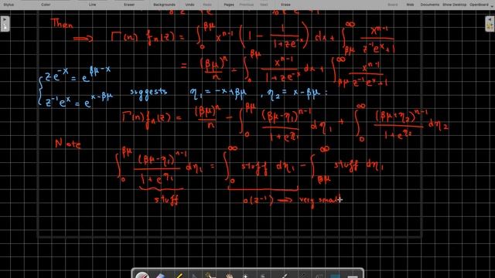The image size is (495, 278).
Task: Click Show Desktop
Action: [454, 5]
